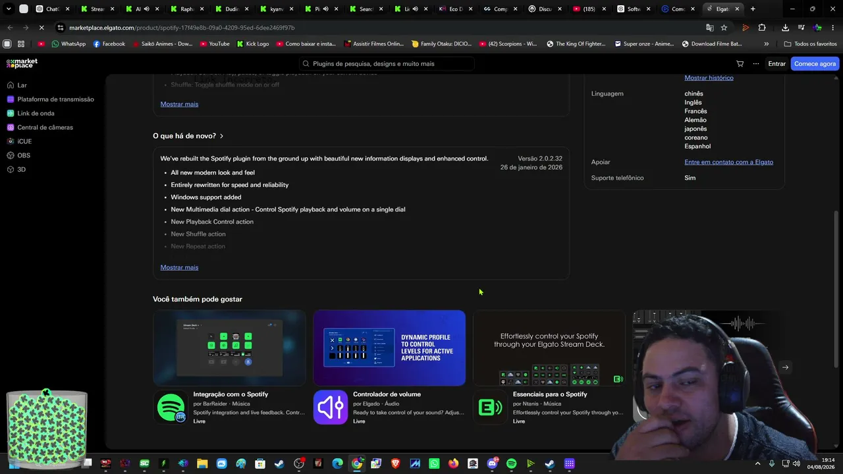Screen dimensions: 843x474
Task: Open Discord from the Windows taskbar
Action: pyautogui.click(x=492, y=463)
